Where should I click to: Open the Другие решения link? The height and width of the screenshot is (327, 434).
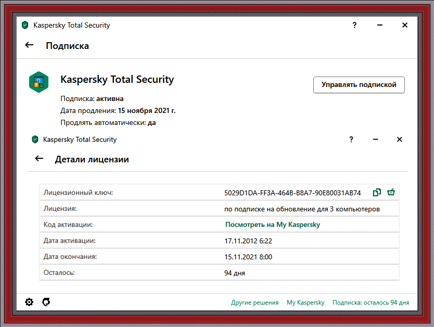coord(254,303)
